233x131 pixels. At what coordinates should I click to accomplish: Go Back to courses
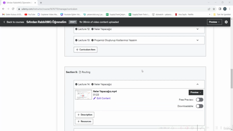click(x=14, y=22)
